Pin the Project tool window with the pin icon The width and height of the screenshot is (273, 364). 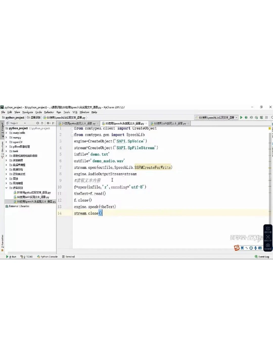coord(53,123)
